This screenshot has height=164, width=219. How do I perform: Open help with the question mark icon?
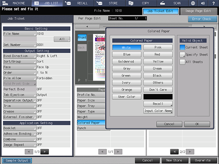pos(213,3)
